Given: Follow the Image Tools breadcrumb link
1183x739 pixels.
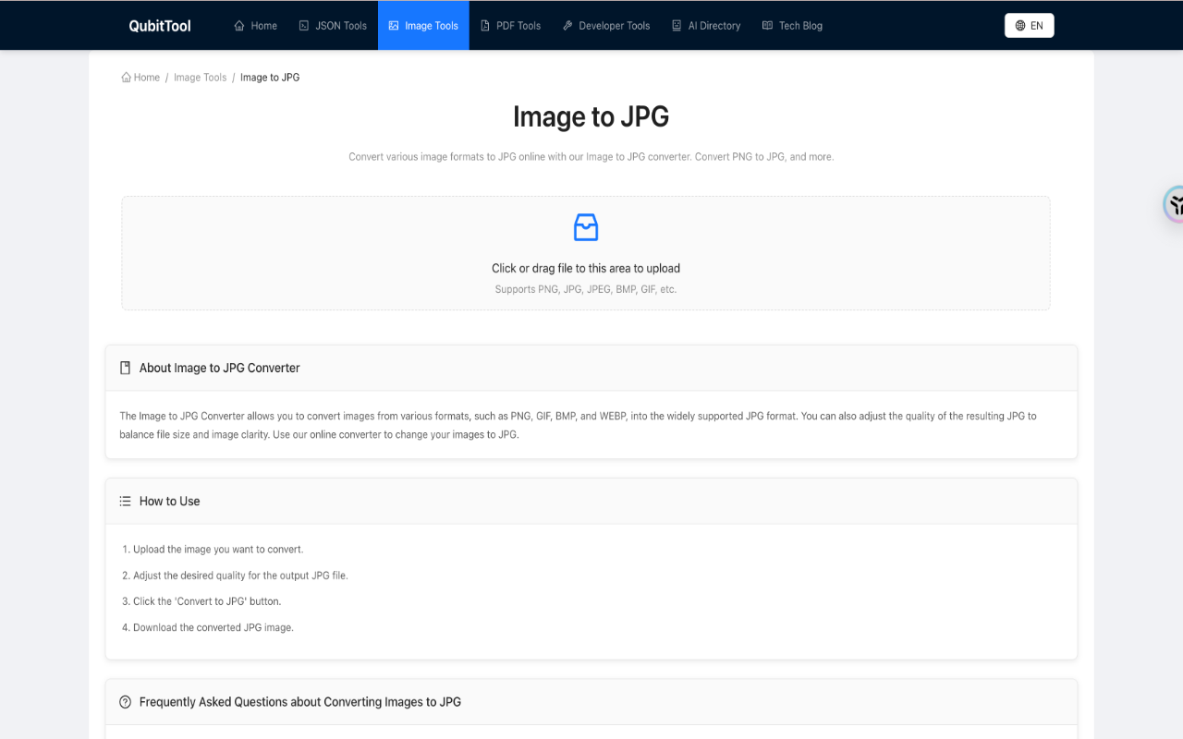Looking at the screenshot, I should pos(200,77).
